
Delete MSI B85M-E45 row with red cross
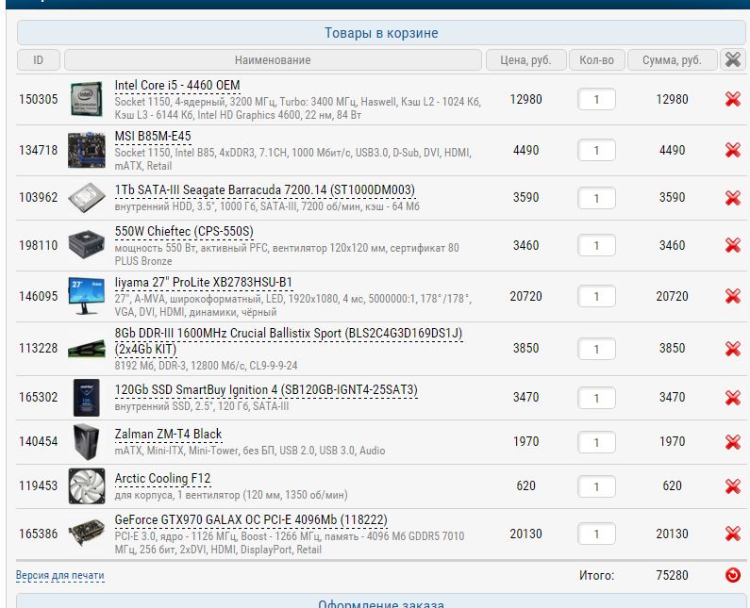pyautogui.click(x=733, y=150)
